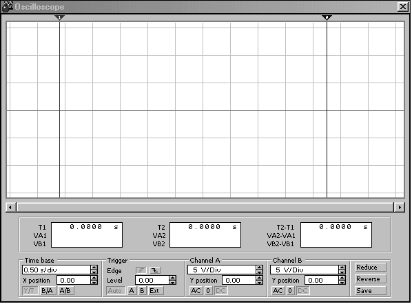Click the Save button
412x304 pixels.
click(x=371, y=291)
